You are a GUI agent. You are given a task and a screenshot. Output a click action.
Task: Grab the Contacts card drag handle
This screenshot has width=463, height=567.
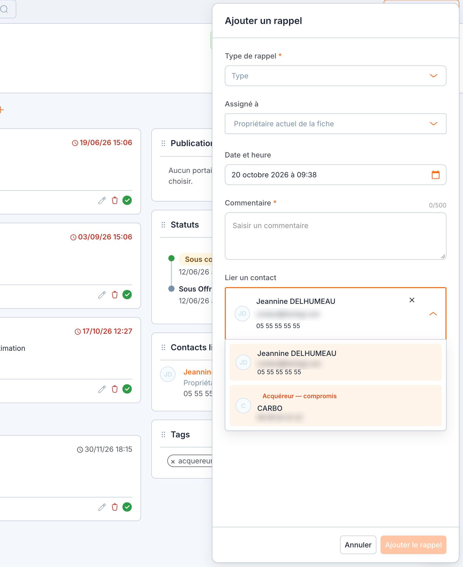163,347
